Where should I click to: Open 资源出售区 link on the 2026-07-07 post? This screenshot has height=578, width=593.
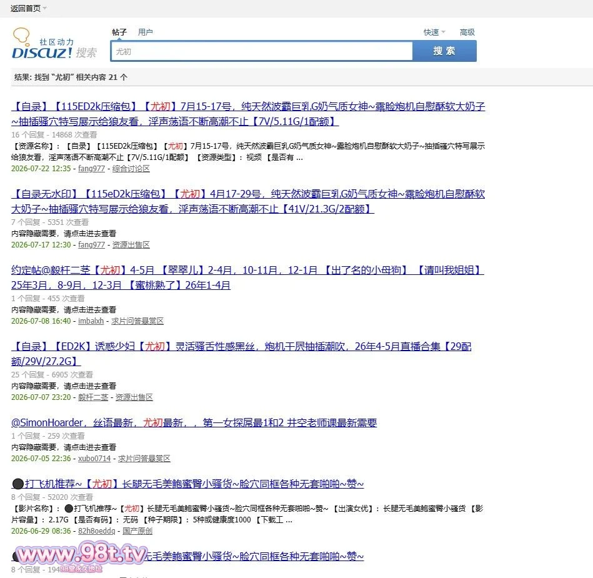[134, 397]
